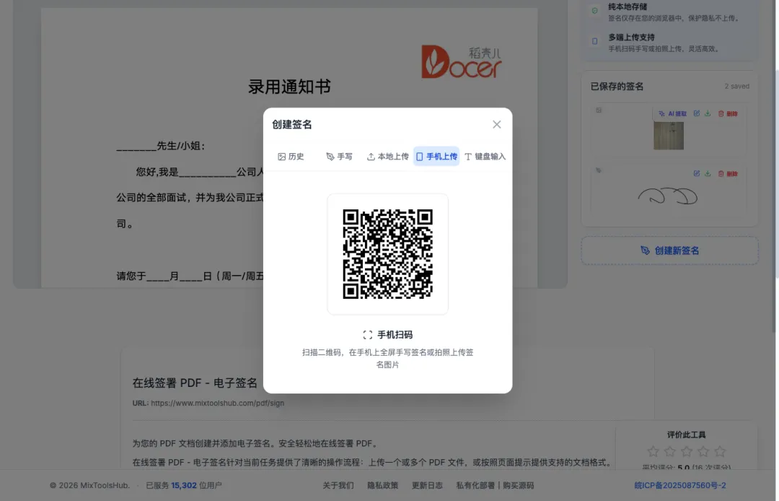Open the 私有化部署 footer link

click(475, 485)
